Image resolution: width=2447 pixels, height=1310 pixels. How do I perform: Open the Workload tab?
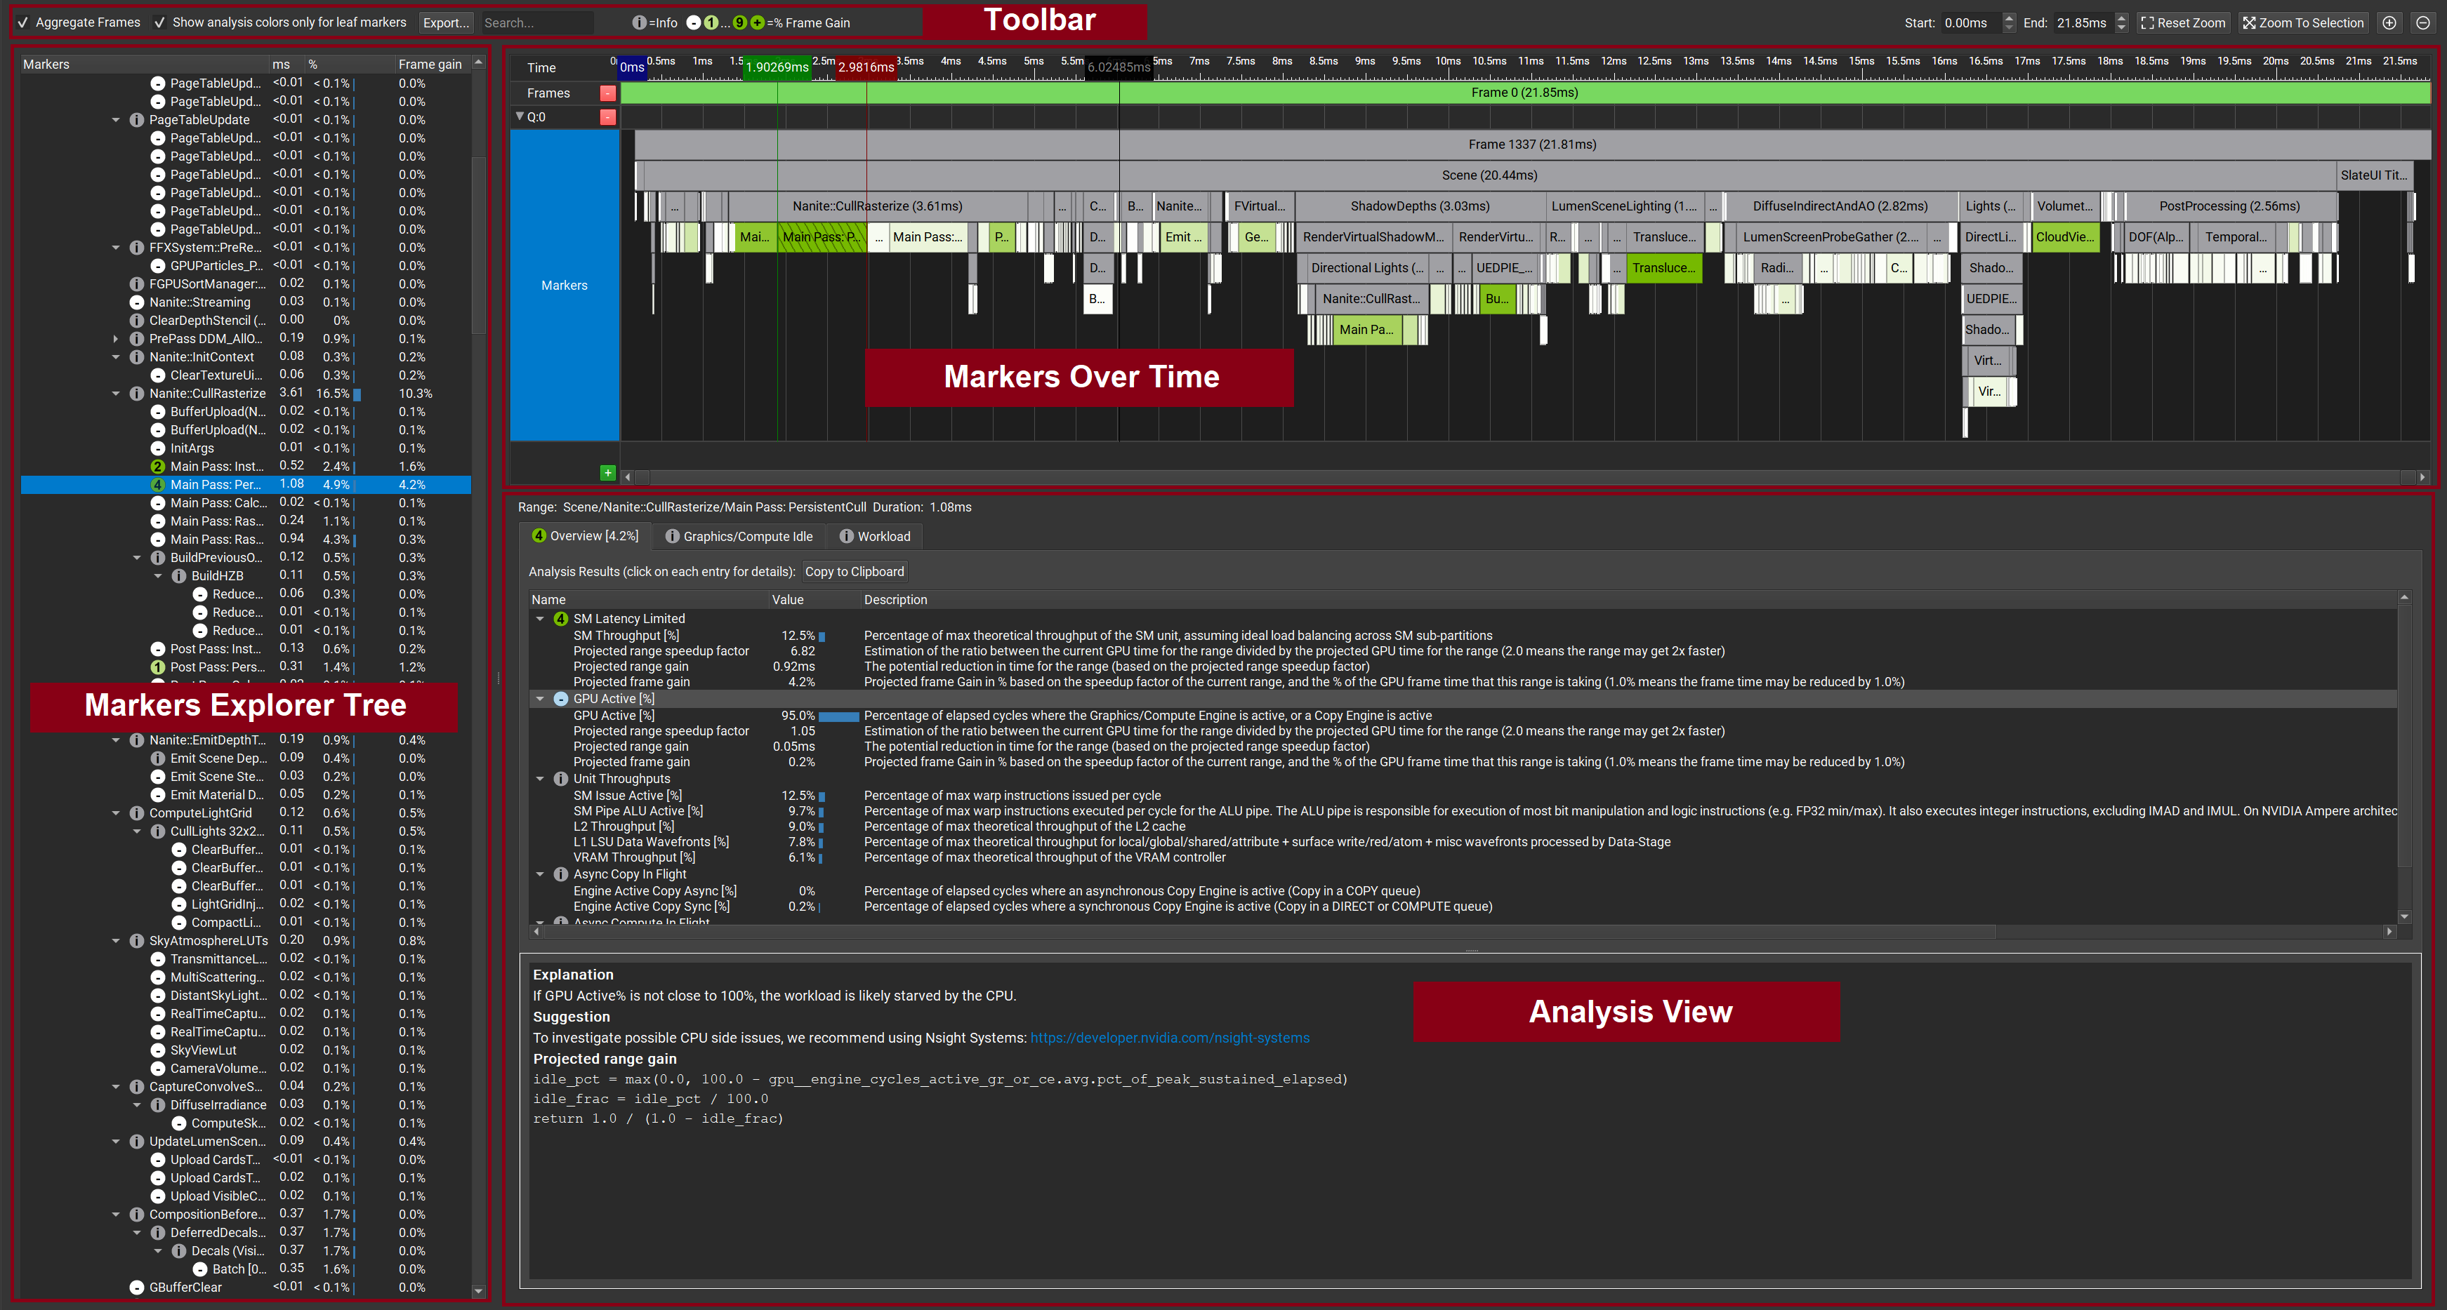875,536
